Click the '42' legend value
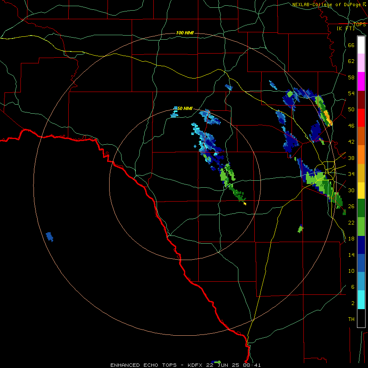Screen dimensions: 368x368 (x=351, y=142)
